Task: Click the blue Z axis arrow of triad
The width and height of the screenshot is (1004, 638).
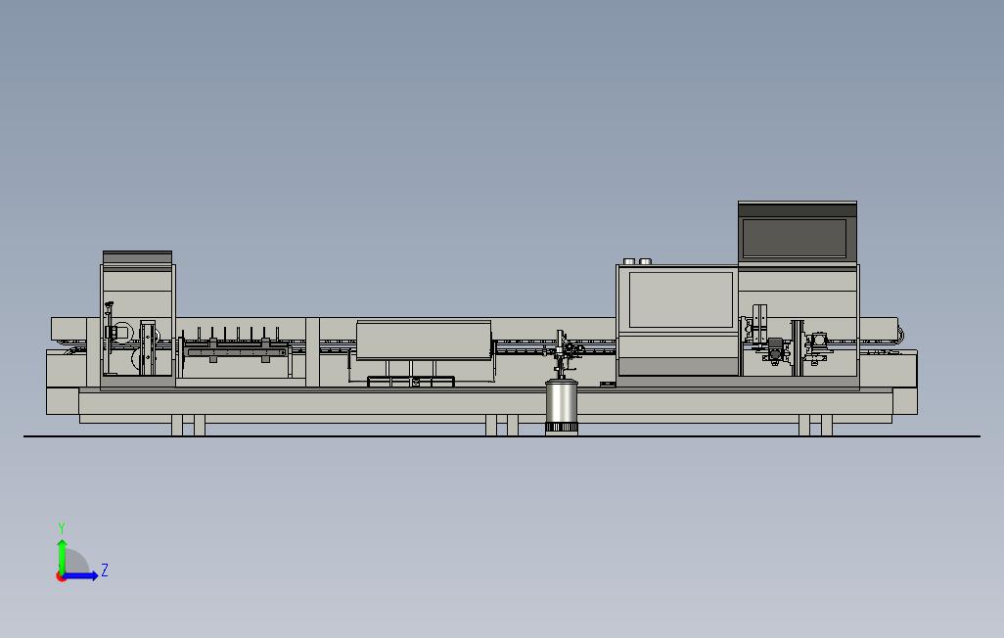Action: pos(80,576)
